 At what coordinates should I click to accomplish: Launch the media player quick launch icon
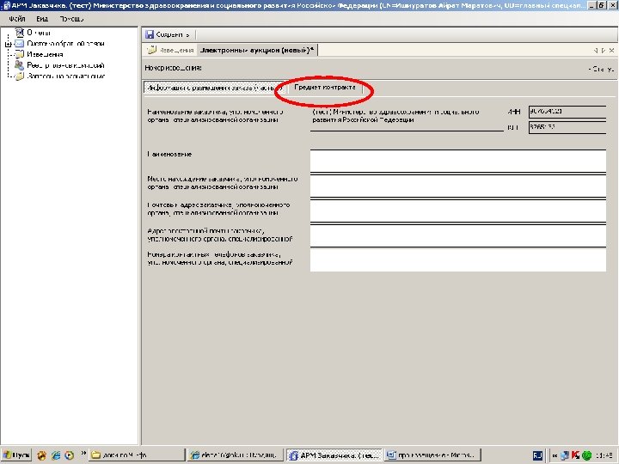[69, 455]
